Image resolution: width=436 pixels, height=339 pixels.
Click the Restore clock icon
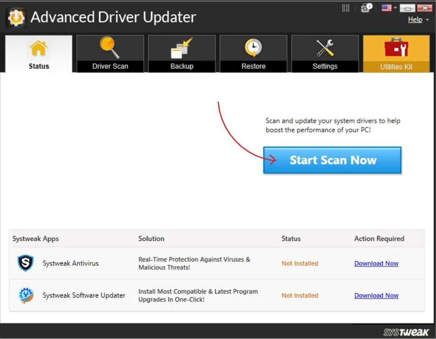point(253,48)
